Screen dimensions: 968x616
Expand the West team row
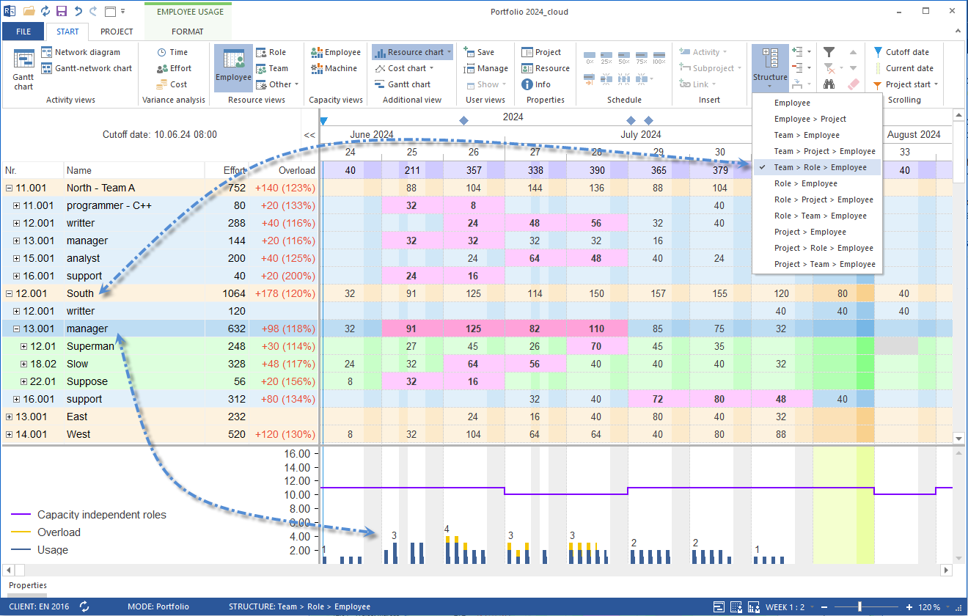pos(9,434)
